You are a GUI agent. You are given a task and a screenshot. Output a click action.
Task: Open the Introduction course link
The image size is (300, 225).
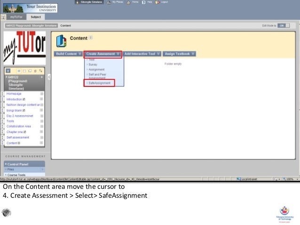pos(14,99)
